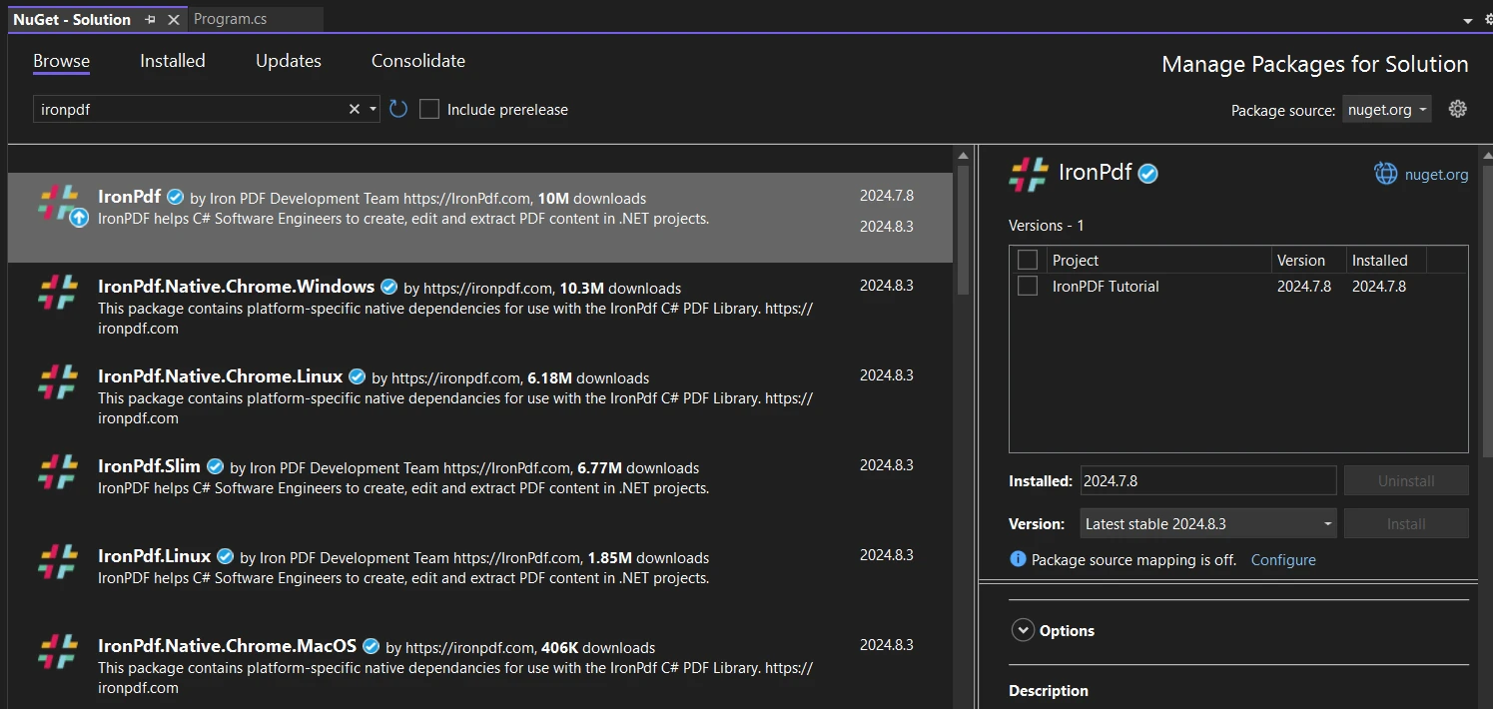
Task: Check the select-all projects header checkbox
Action: [x=1027, y=260]
